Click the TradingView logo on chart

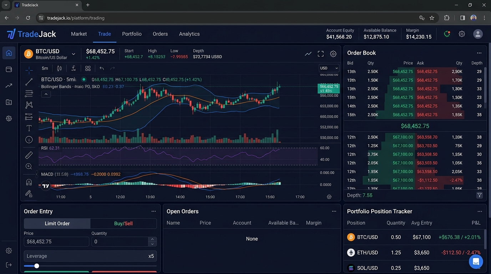[46, 186]
